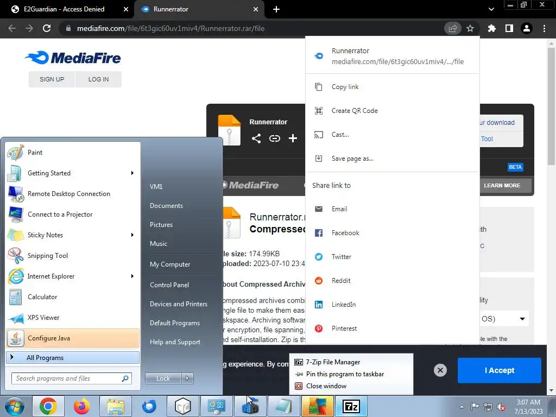Expand the Internet Explorer submenu arrow

click(x=132, y=276)
